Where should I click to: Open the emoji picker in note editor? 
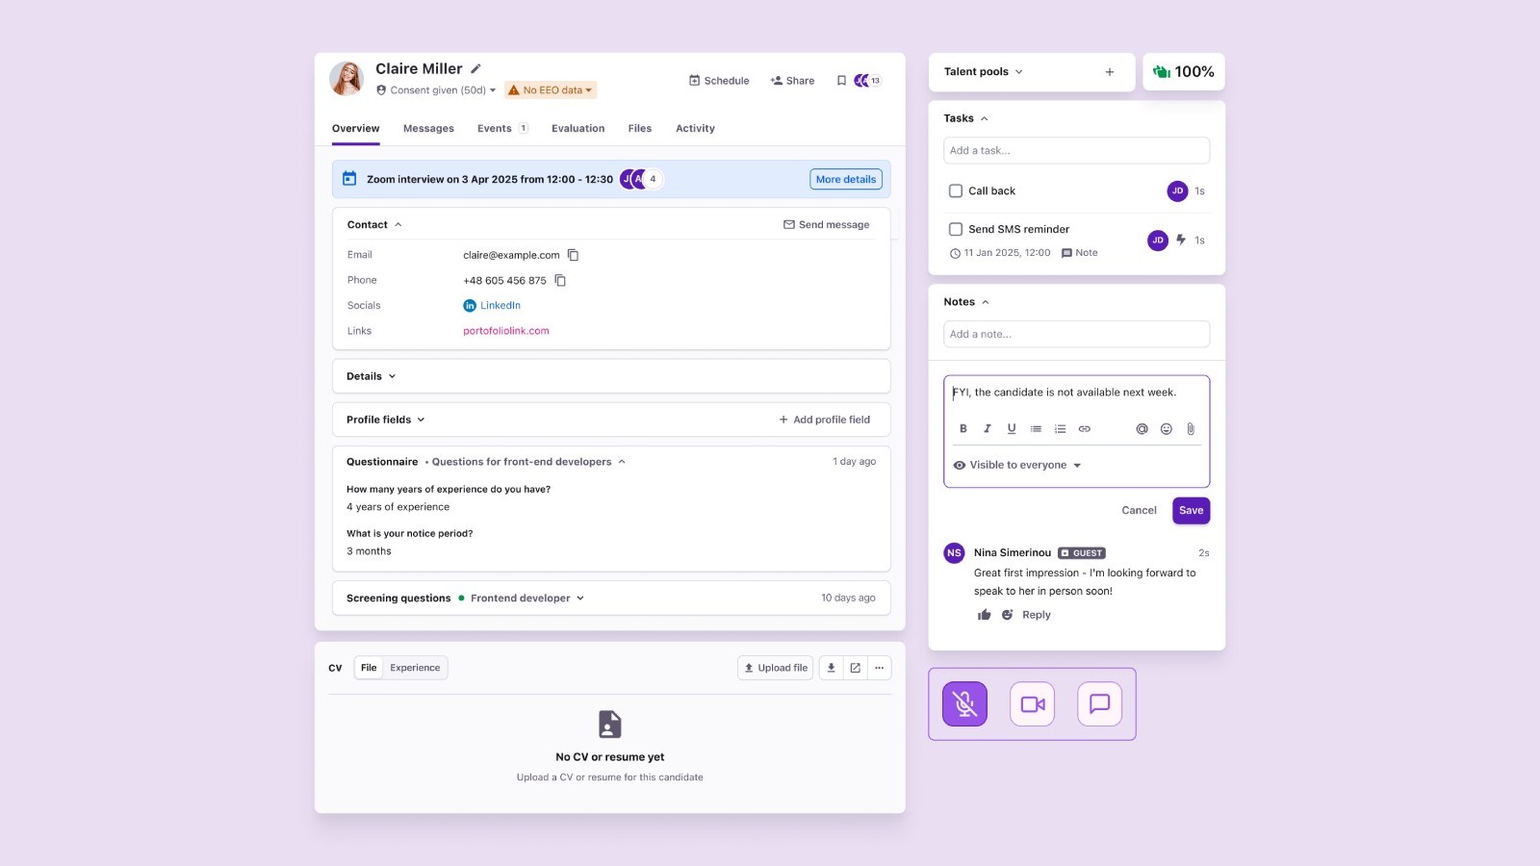click(1166, 429)
